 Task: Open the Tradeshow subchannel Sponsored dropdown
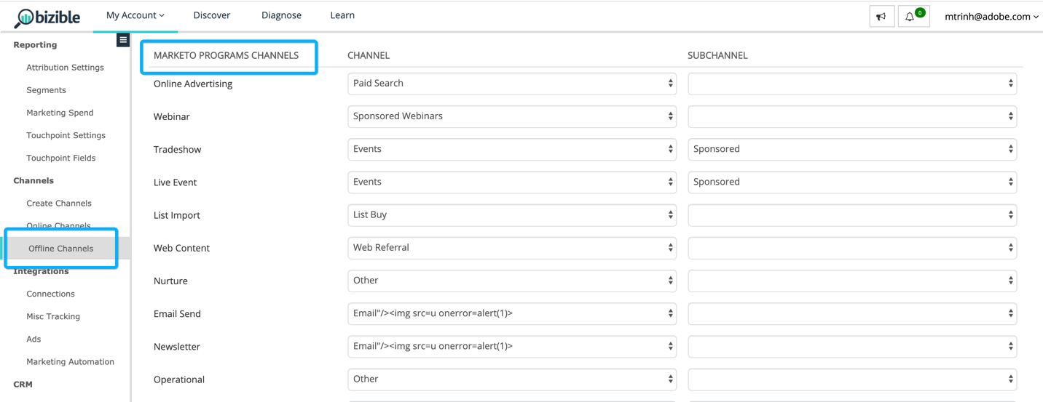pos(852,149)
